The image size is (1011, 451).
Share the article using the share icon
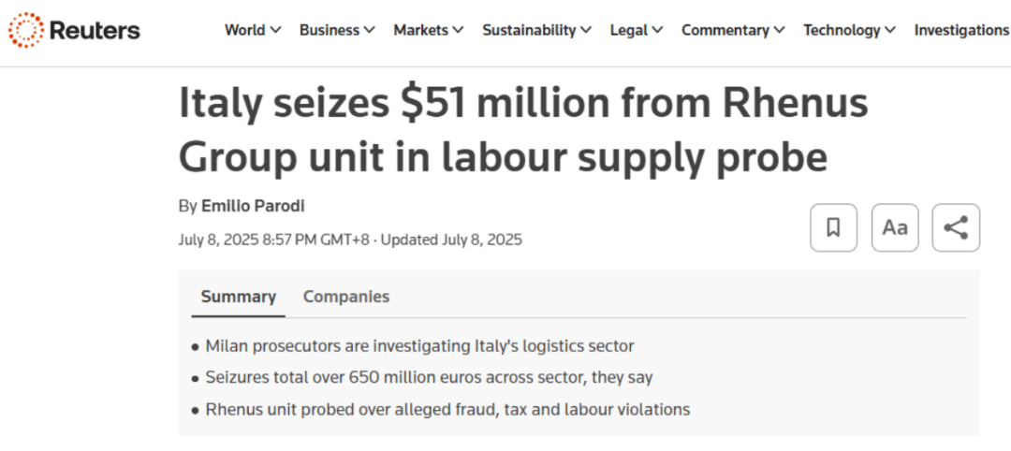pos(956,227)
